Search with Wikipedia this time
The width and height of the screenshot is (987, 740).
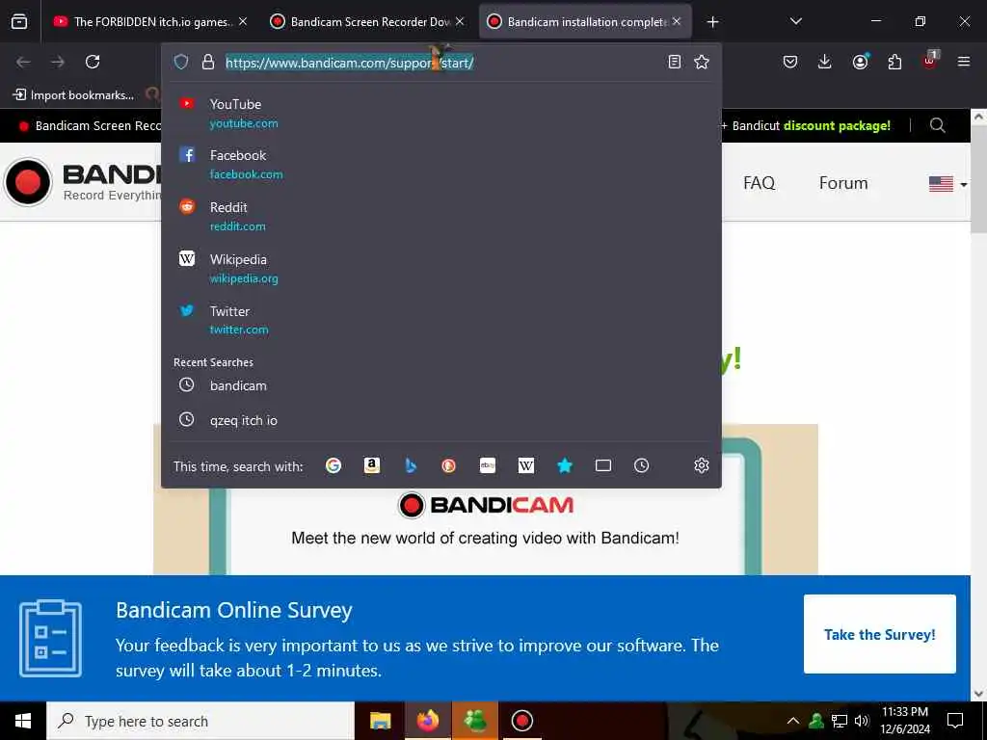(x=525, y=465)
